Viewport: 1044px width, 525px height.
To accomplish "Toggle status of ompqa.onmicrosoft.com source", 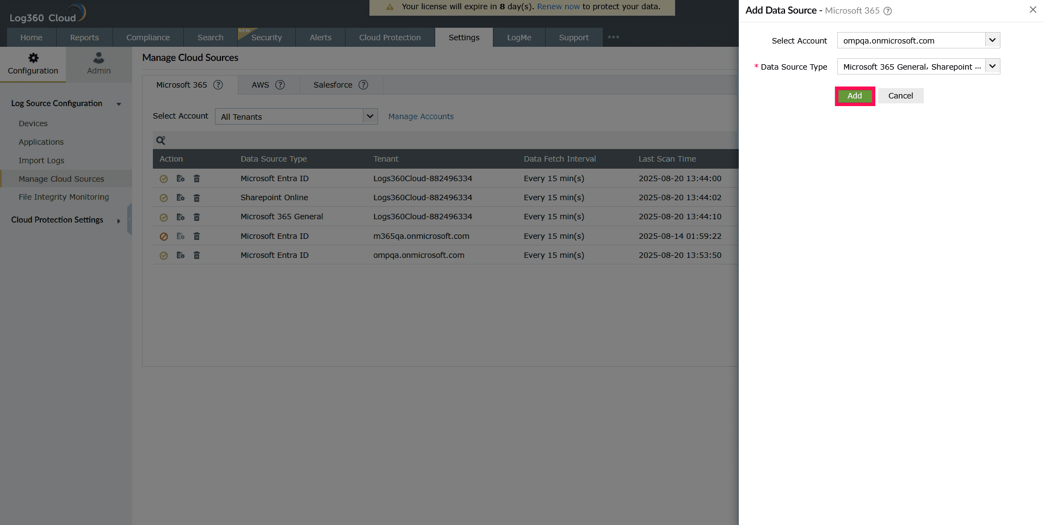I will click(x=164, y=256).
